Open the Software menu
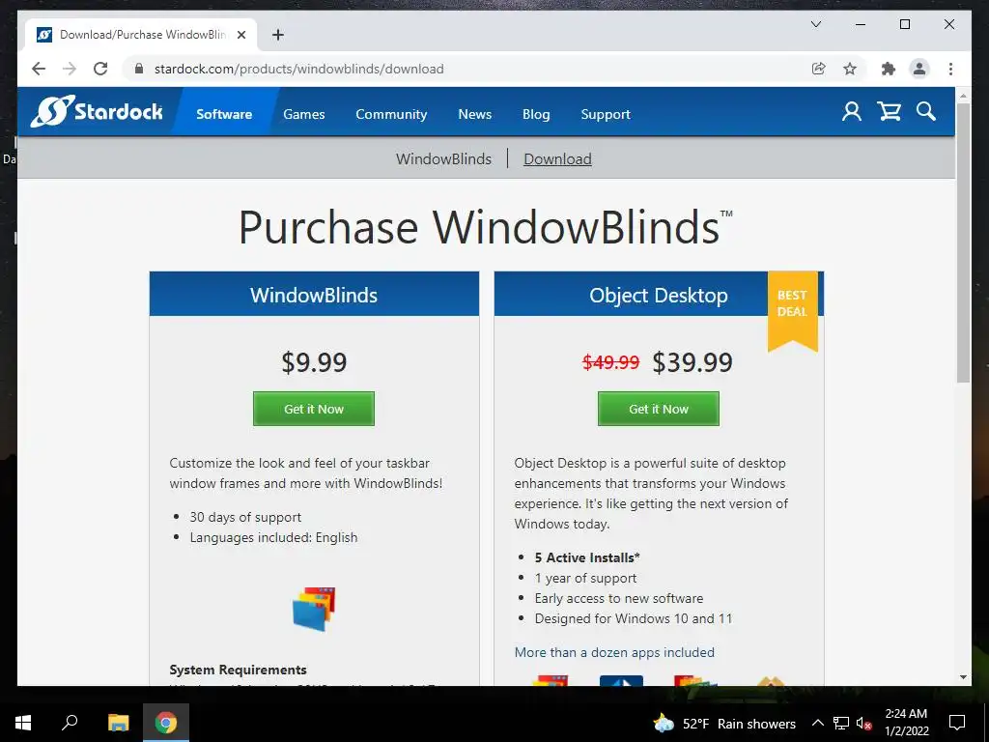The width and height of the screenshot is (989, 742). click(x=224, y=114)
